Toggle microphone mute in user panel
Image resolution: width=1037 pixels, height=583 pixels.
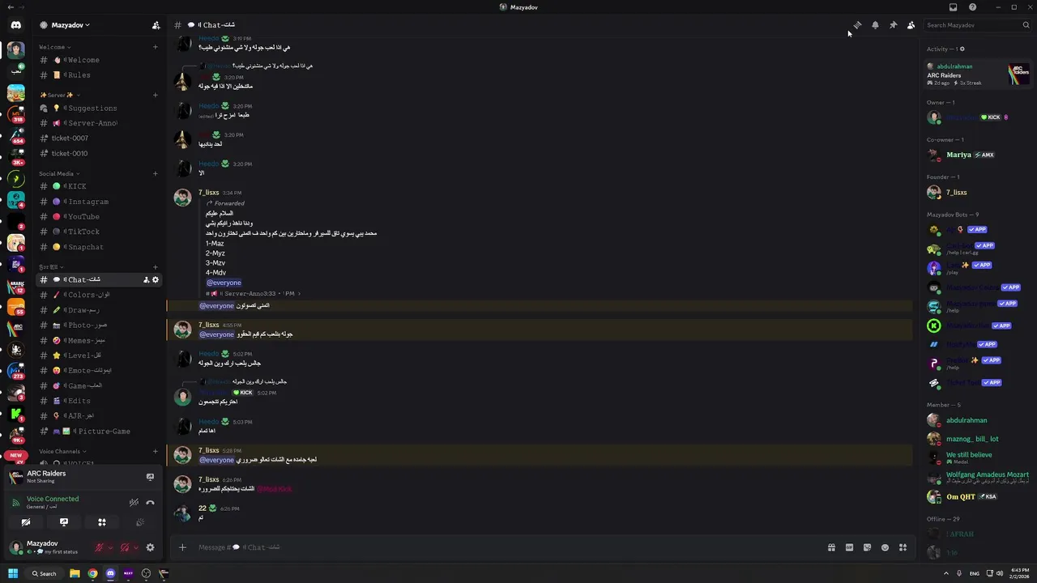[x=100, y=547]
